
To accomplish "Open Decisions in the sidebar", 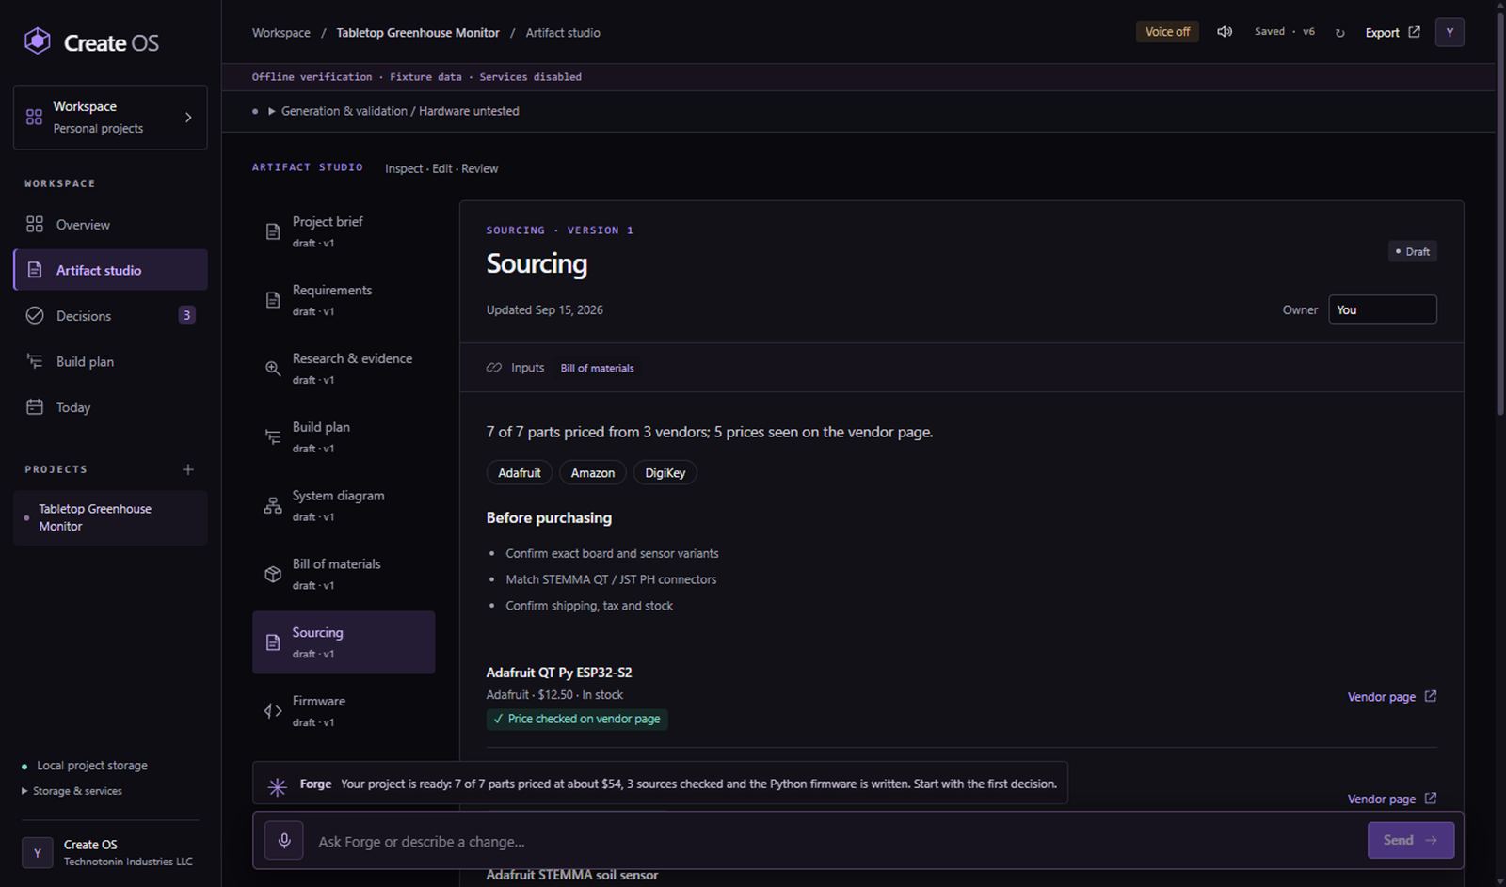I will point(110,316).
